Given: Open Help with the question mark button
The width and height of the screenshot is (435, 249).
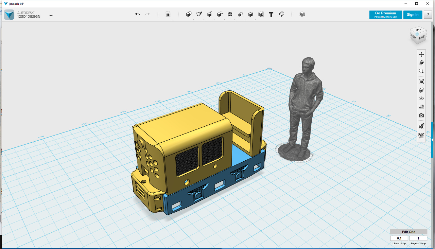Looking at the screenshot, I should [428, 15].
